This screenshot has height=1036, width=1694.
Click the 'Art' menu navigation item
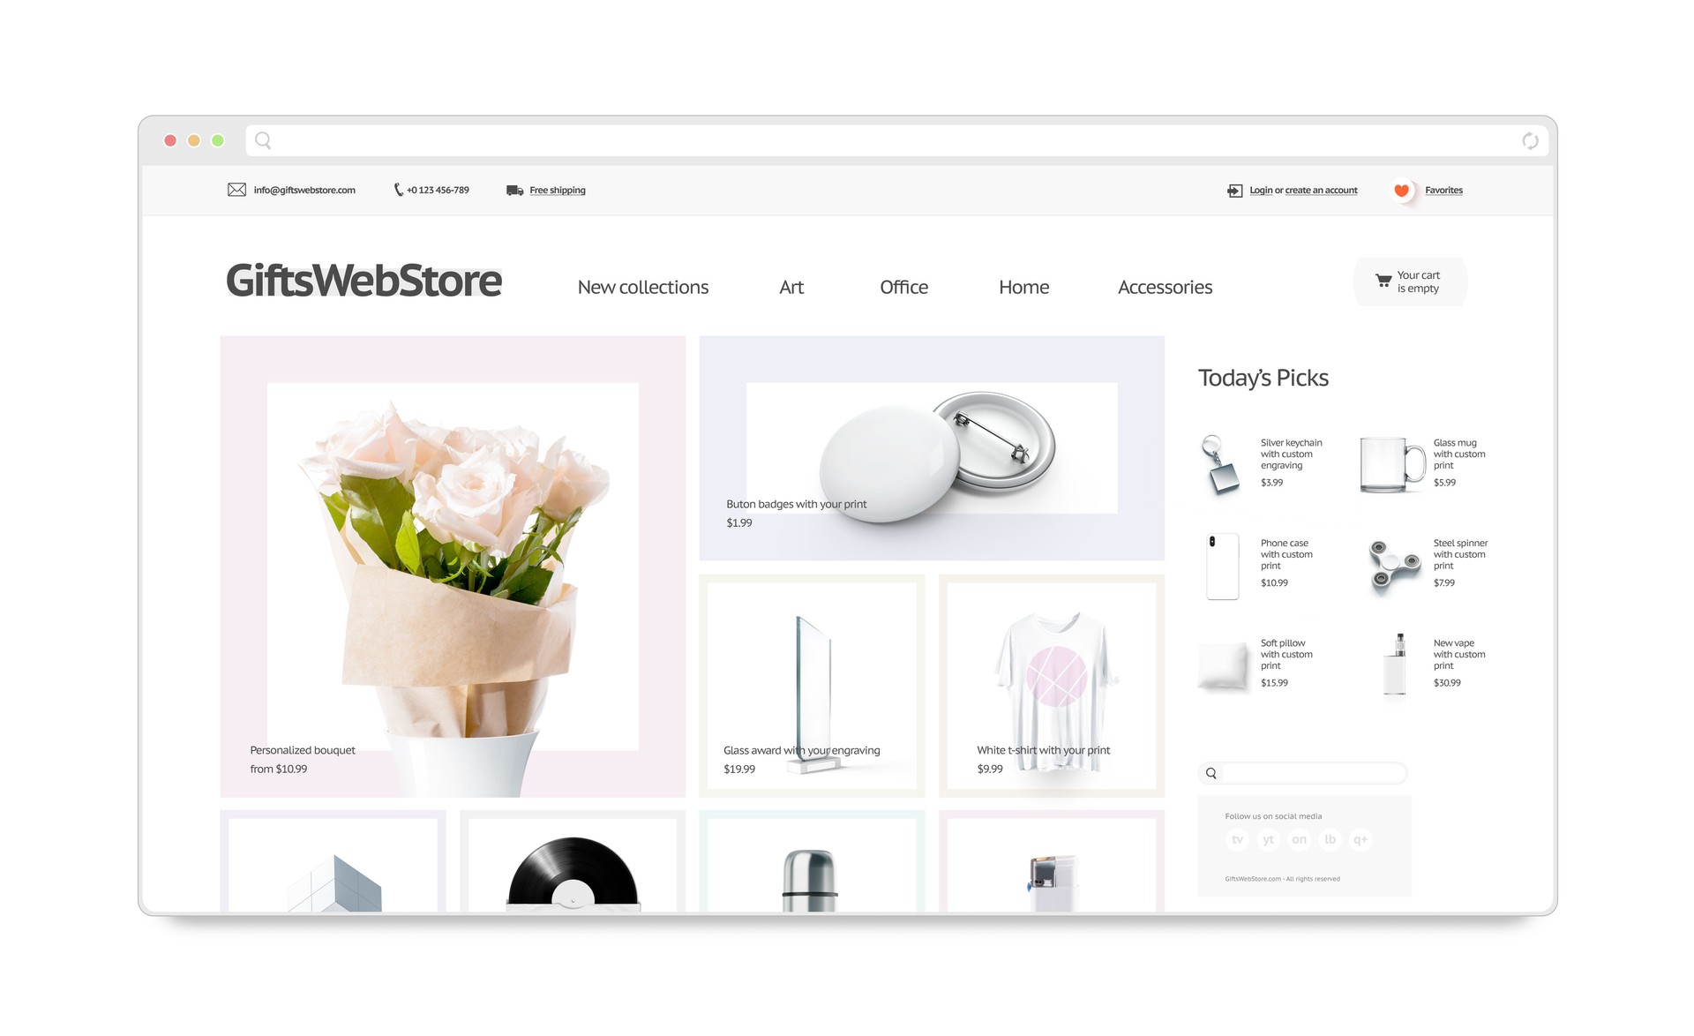point(792,287)
